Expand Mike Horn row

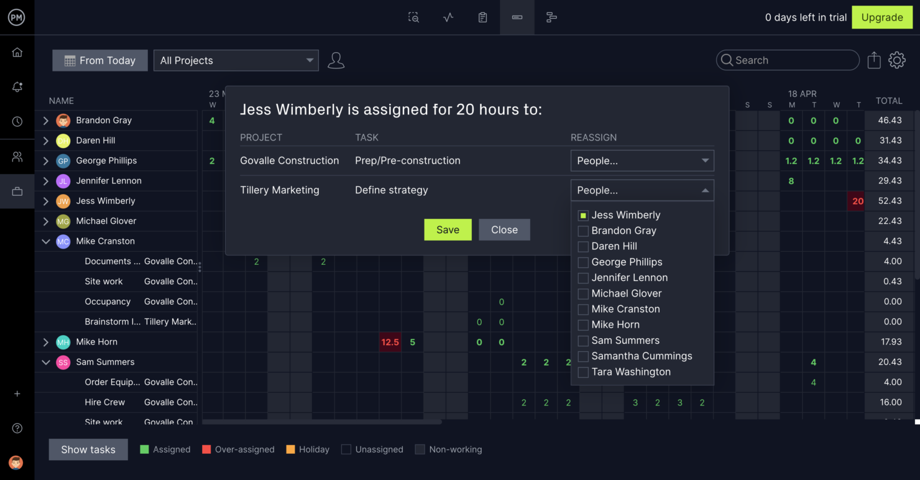coord(46,342)
